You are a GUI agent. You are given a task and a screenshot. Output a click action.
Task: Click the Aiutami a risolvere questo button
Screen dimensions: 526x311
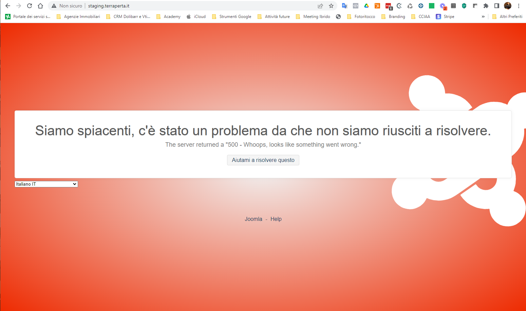[263, 160]
